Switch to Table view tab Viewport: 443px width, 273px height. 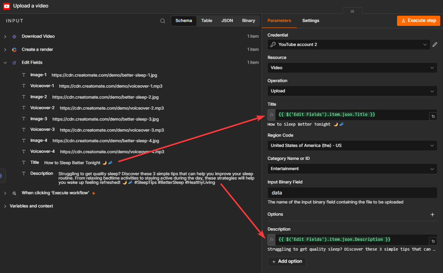[x=207, y=21]
